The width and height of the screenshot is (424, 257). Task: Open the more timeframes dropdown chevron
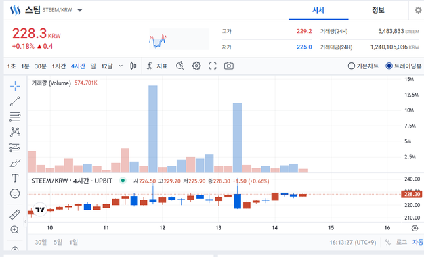pos(121,66)
